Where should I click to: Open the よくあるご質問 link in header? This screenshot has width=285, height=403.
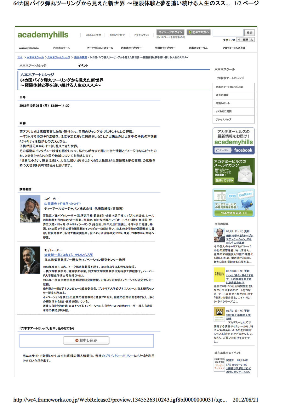(x=93, y=35)
